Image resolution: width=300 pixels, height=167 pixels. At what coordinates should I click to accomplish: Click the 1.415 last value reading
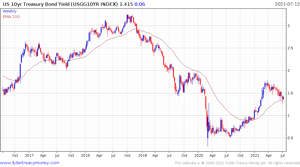[126, 4]
